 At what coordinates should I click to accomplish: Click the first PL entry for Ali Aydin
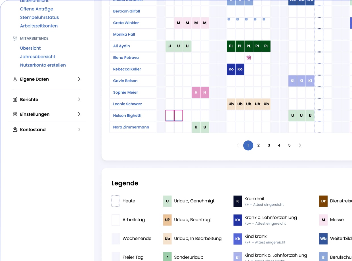coord(231,46)
